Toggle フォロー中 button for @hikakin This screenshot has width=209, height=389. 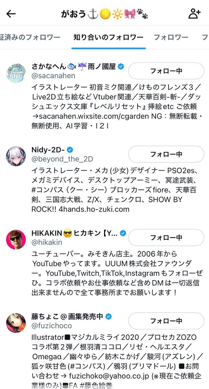[166, 238]
